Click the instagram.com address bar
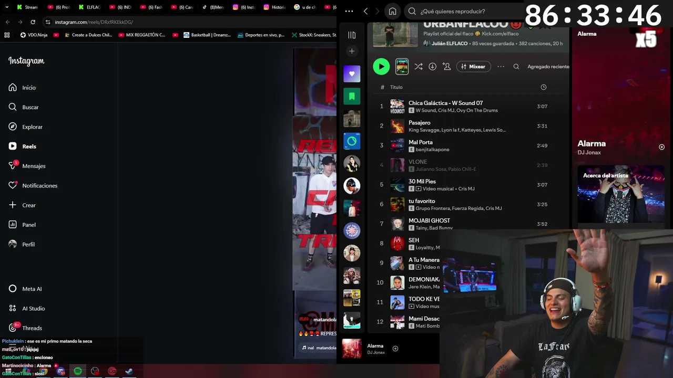The height and width of the screenshot is (378, 673). 189,22
